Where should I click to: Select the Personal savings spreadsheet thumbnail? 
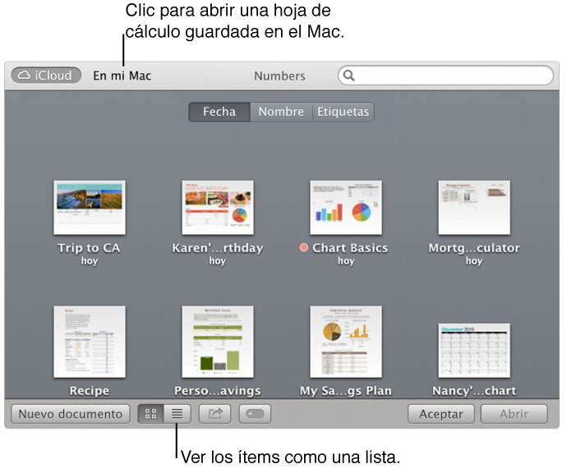pyautogui.click(x=218, y=342)
